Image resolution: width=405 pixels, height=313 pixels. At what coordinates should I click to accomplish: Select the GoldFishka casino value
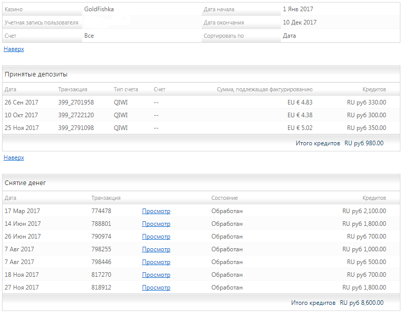(100, 9)
